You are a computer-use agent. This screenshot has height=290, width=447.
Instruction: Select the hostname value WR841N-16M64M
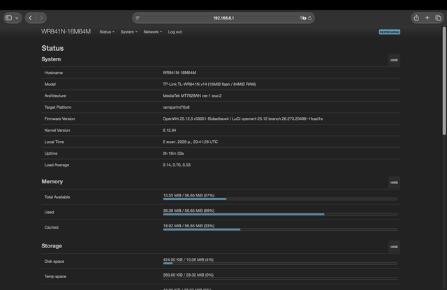179,72
